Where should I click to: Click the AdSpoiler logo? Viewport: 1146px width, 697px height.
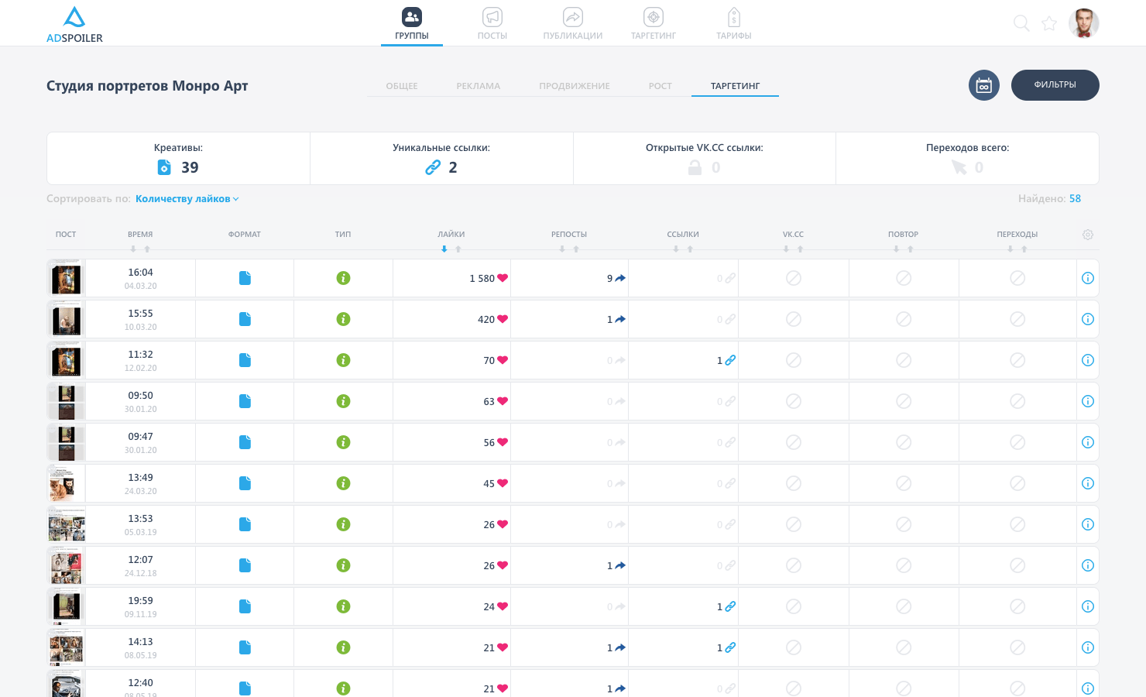click(74, 25)
